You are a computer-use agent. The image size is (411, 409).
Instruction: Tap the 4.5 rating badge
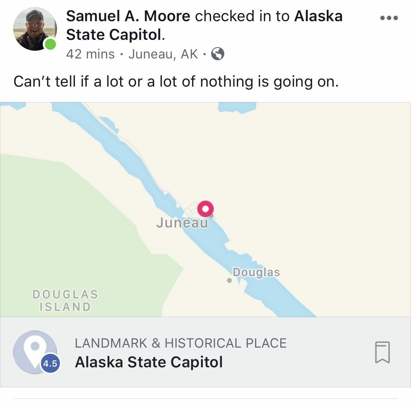coord(50,363)
